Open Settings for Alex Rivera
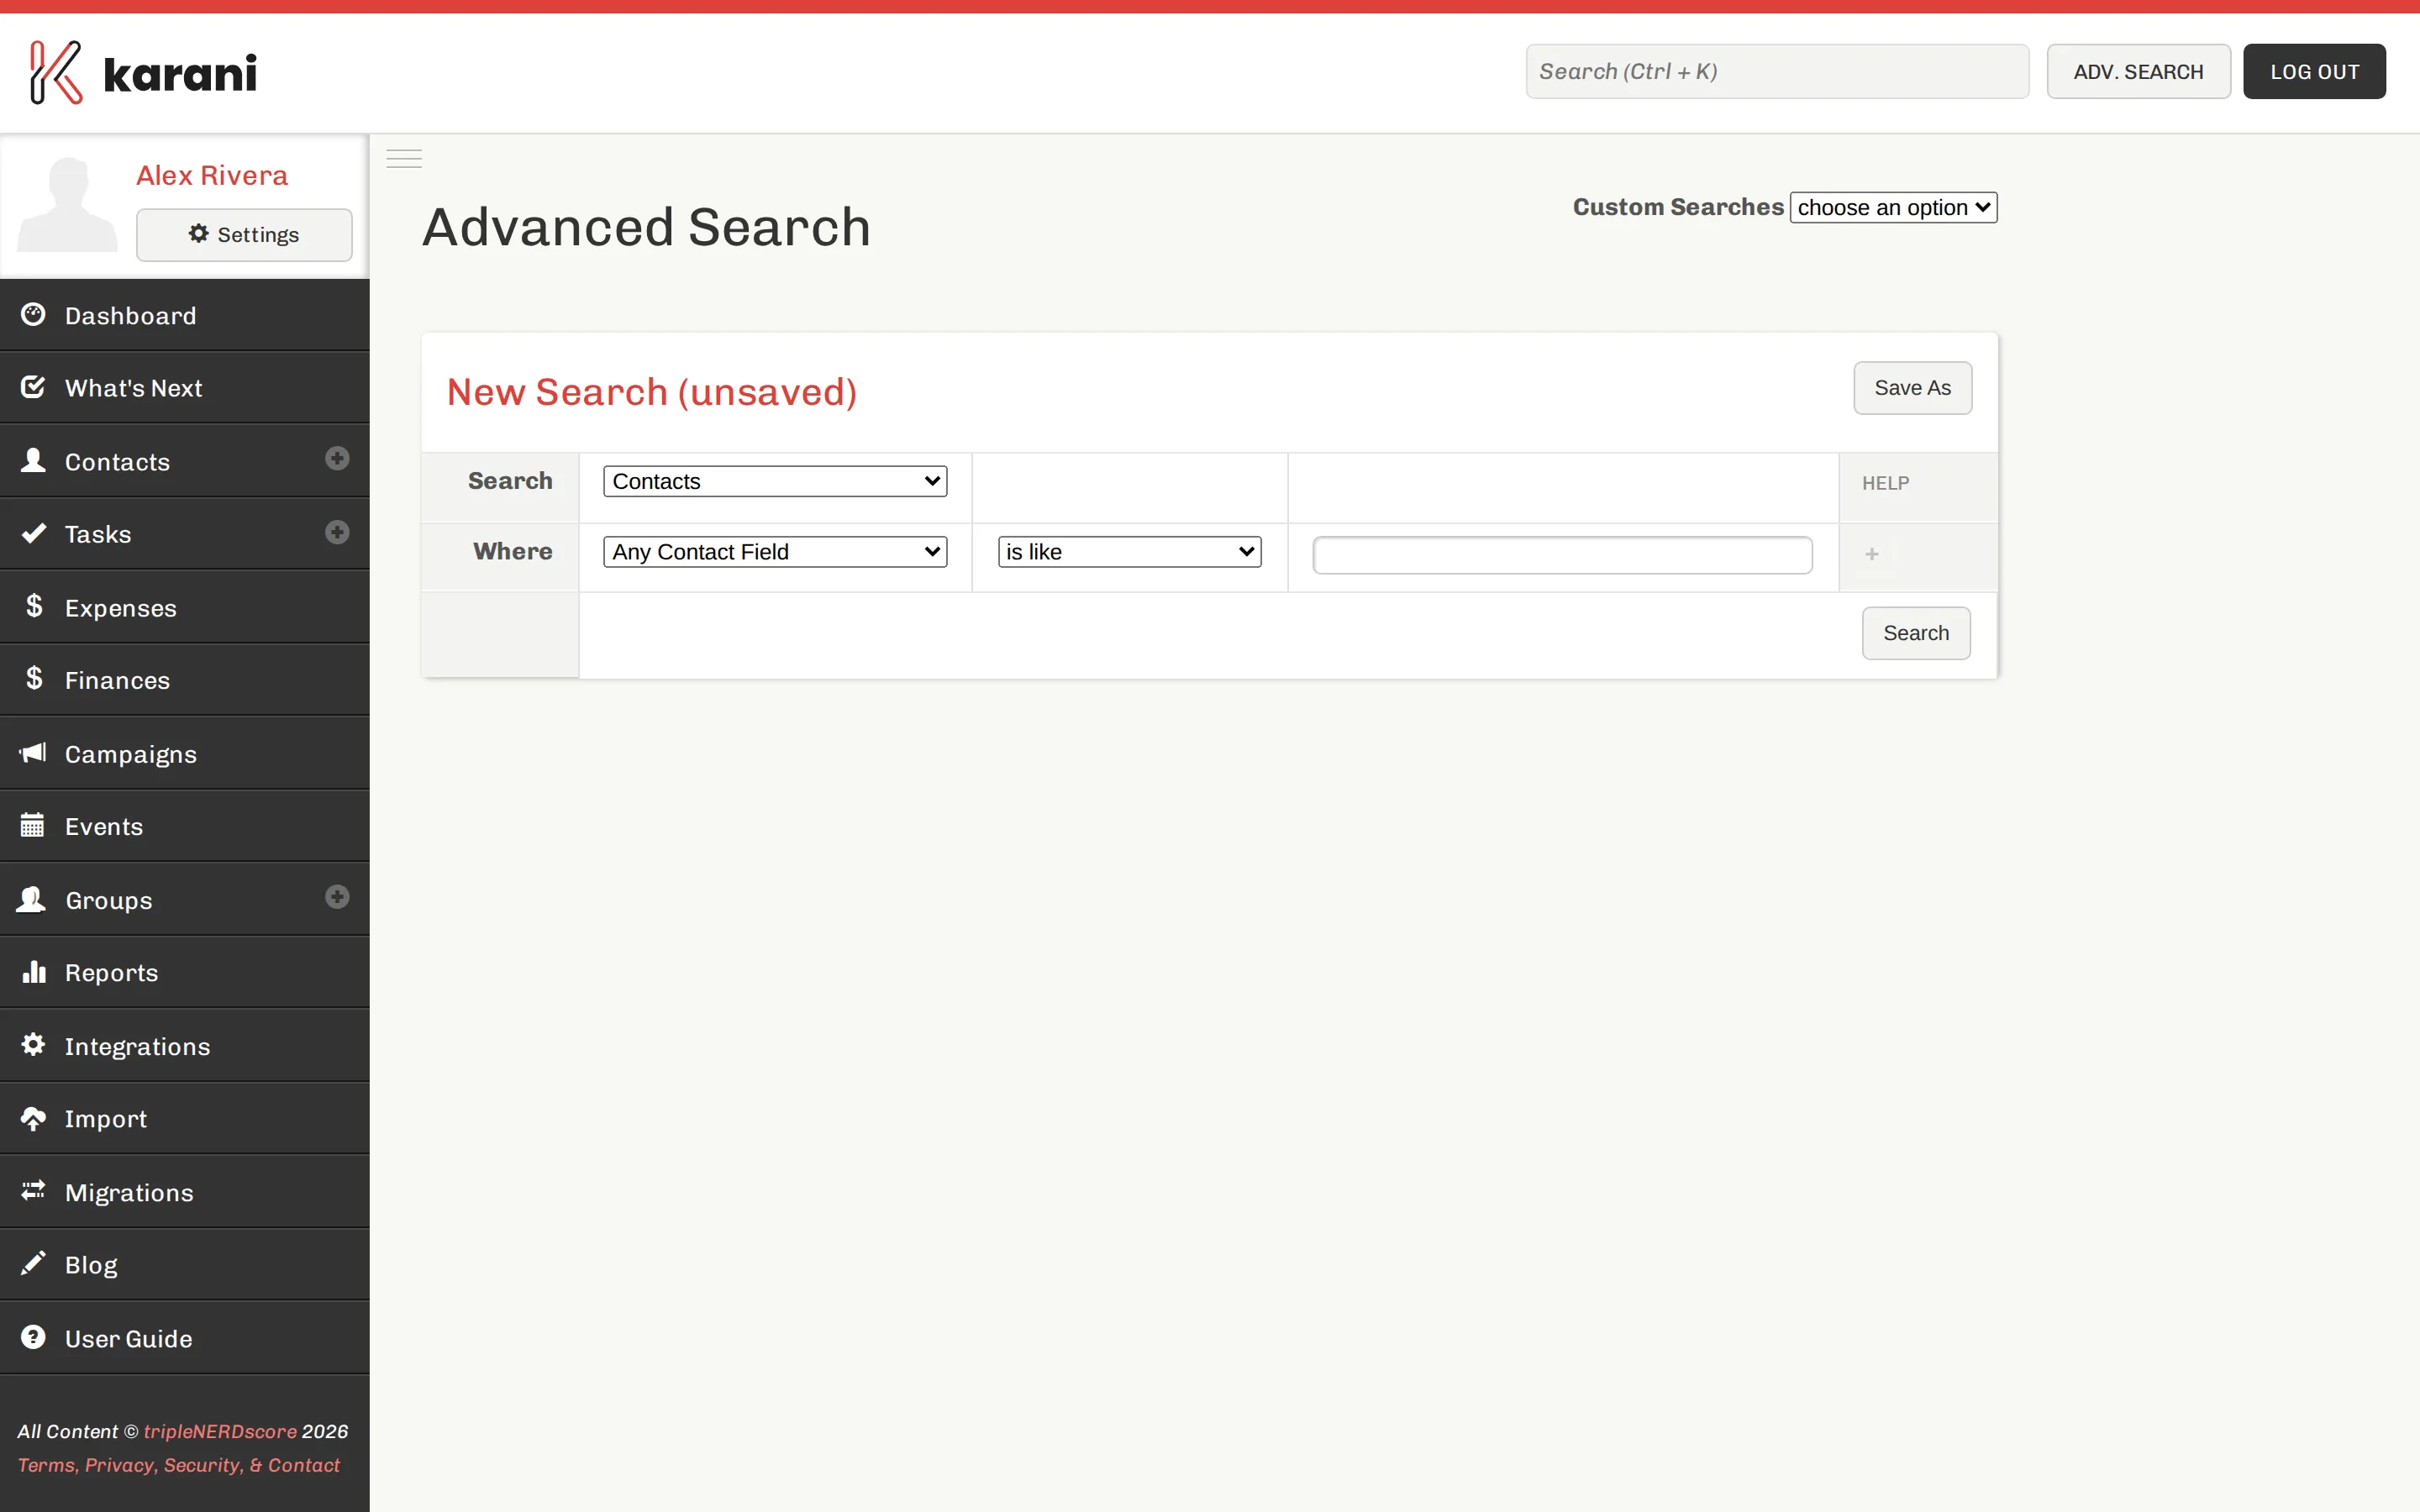 pyautogui.click(x=244, y=234)
